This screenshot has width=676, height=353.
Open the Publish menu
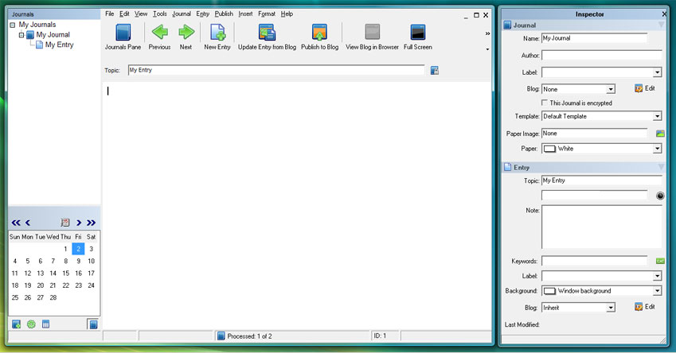(224, 14)
